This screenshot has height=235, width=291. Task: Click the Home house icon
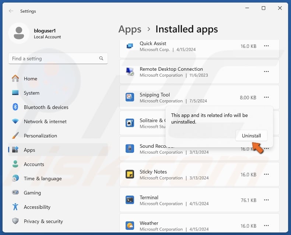pos(15,78)
